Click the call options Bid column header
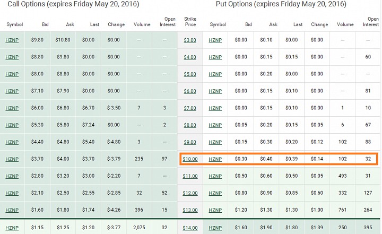 [x=45, y=24]
